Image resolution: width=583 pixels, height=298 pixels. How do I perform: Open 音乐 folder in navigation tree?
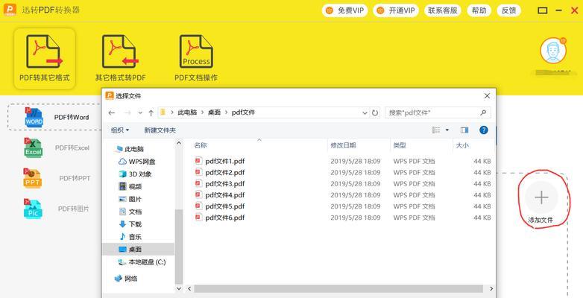[130, 237]
